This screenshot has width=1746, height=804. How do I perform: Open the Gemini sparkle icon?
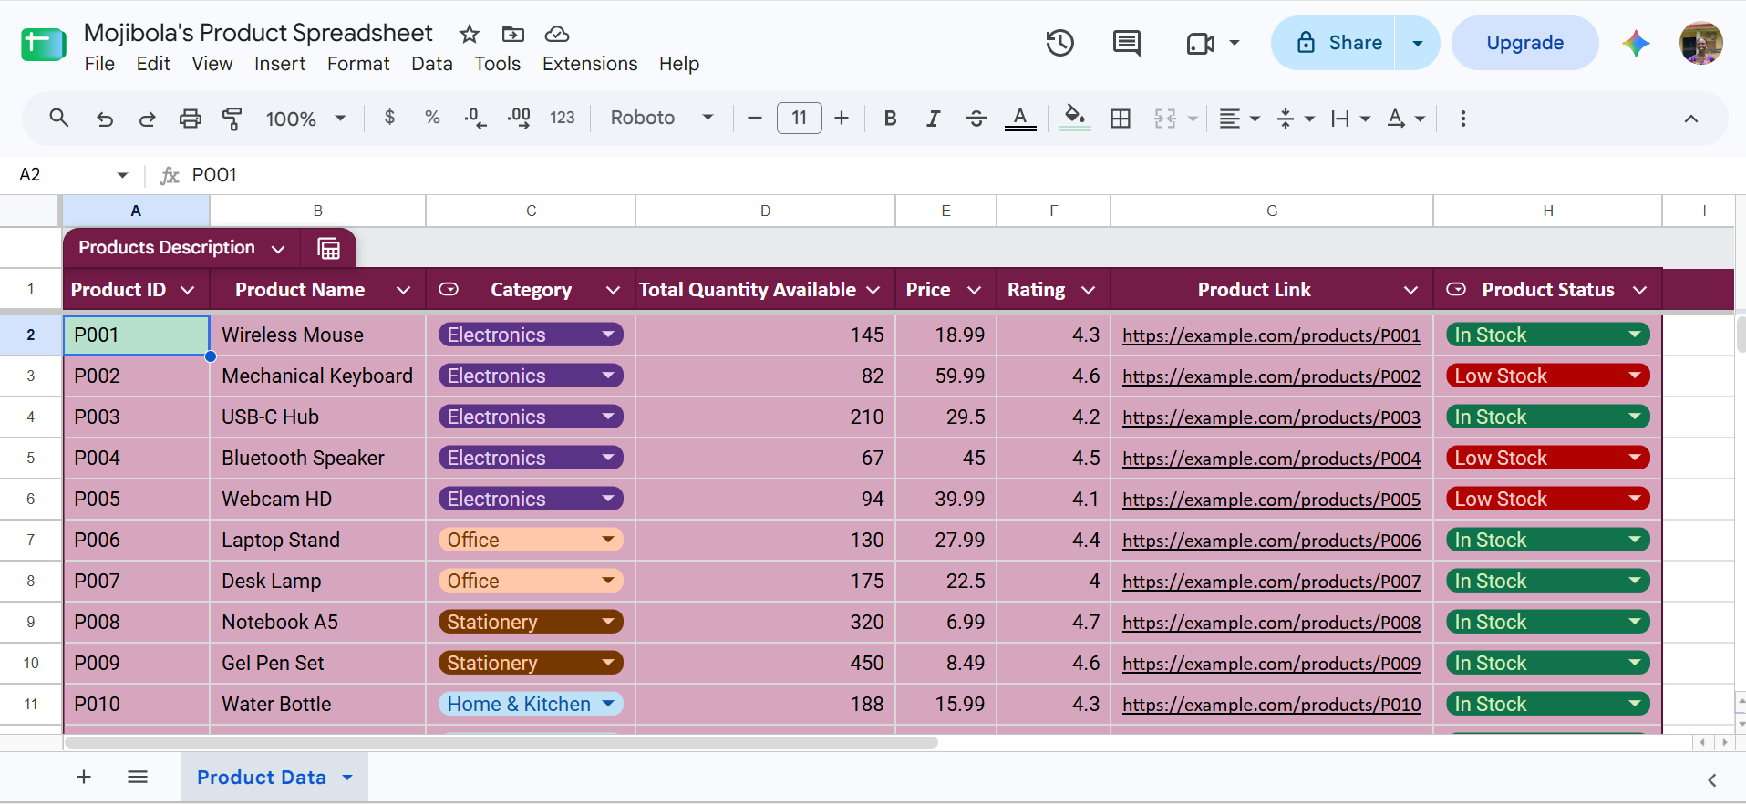(x=1636, y=43)
